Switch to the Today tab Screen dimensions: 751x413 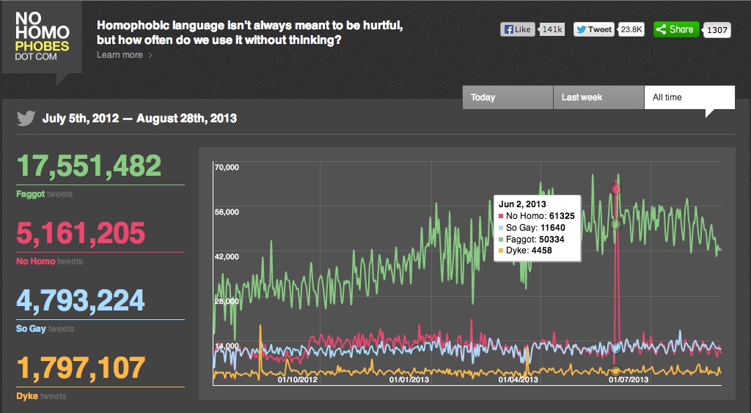tap(508, 97)
